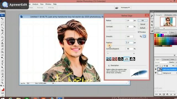
Task: Select the Hand tool in the toolbox
Action: [2, 80]
